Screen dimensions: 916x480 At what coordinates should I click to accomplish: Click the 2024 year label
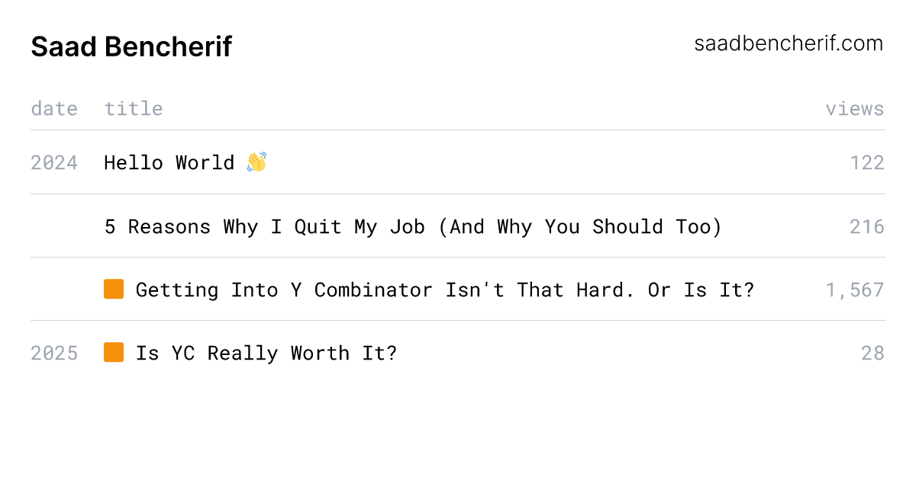tap(54, 163)
